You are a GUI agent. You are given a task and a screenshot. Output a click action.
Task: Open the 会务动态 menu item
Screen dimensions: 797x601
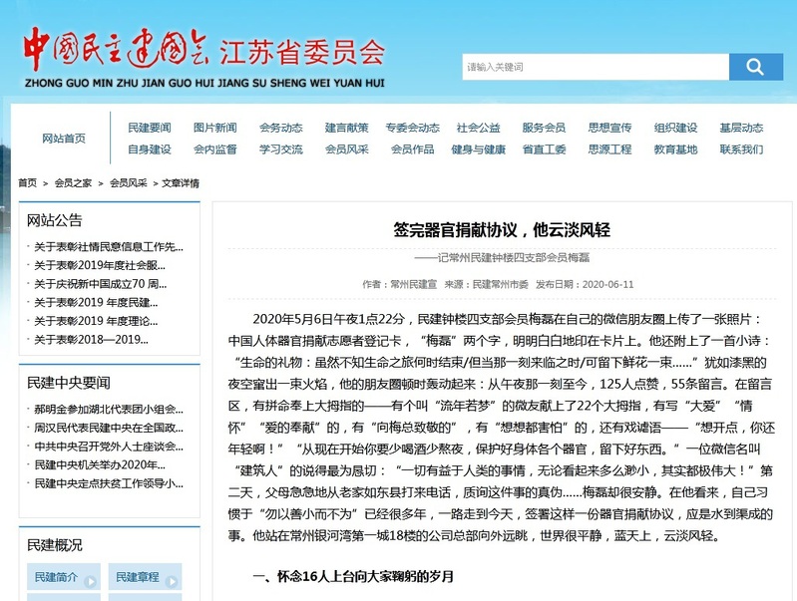[x=281, y=128]
